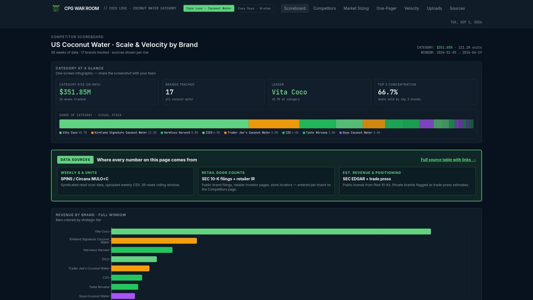Click the Trader Joe's Coconut Water legend entry
533x300 pixels.
[x=251, y=132]
